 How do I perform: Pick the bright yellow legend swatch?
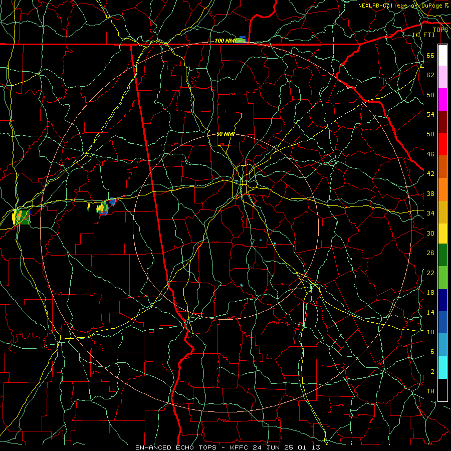coord(442,234)
